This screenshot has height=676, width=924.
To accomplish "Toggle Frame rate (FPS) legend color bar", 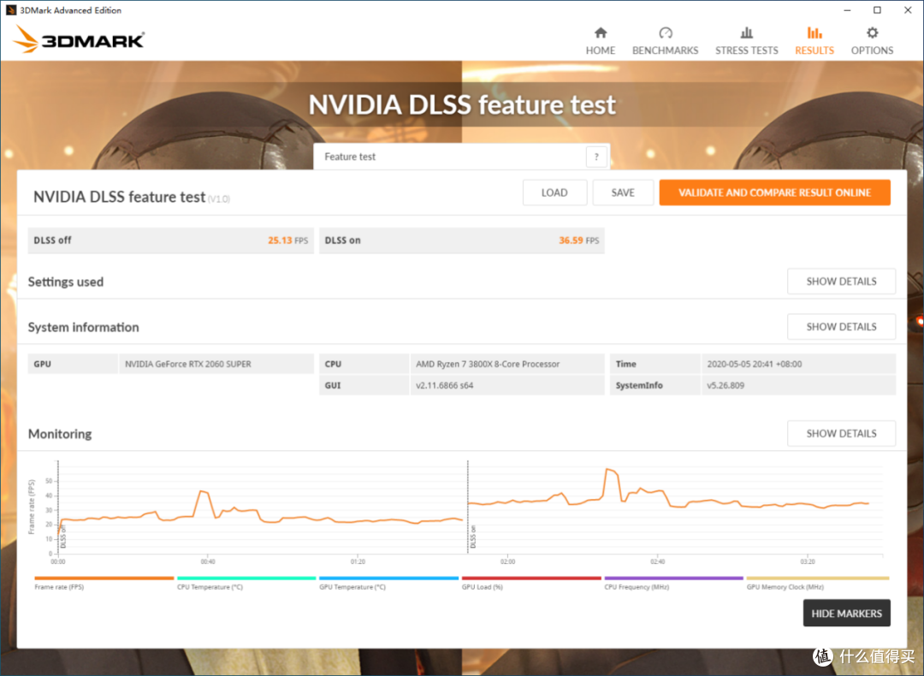I will click(x=104, y=578).
